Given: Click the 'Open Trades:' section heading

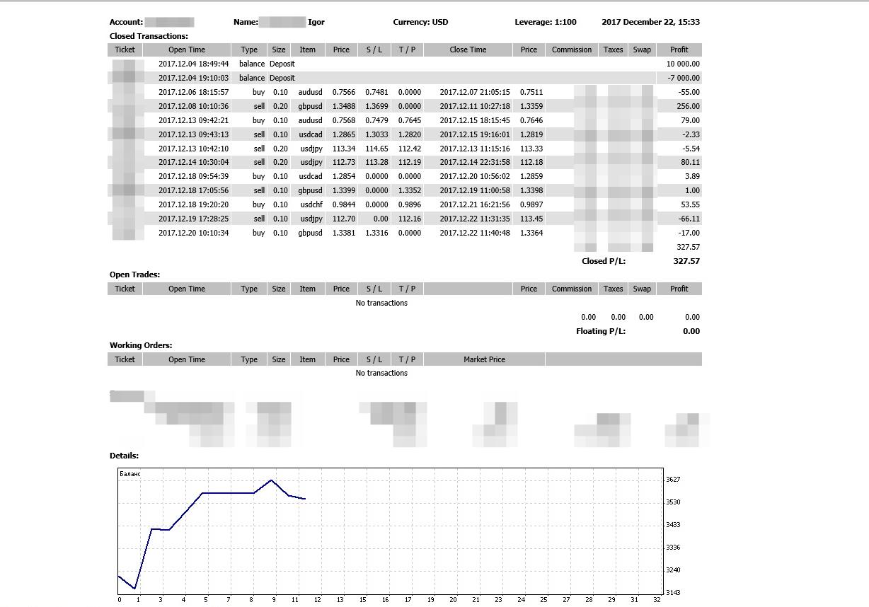Looking at the screenshot, I should pyautogui.click(x=134, y=274).
